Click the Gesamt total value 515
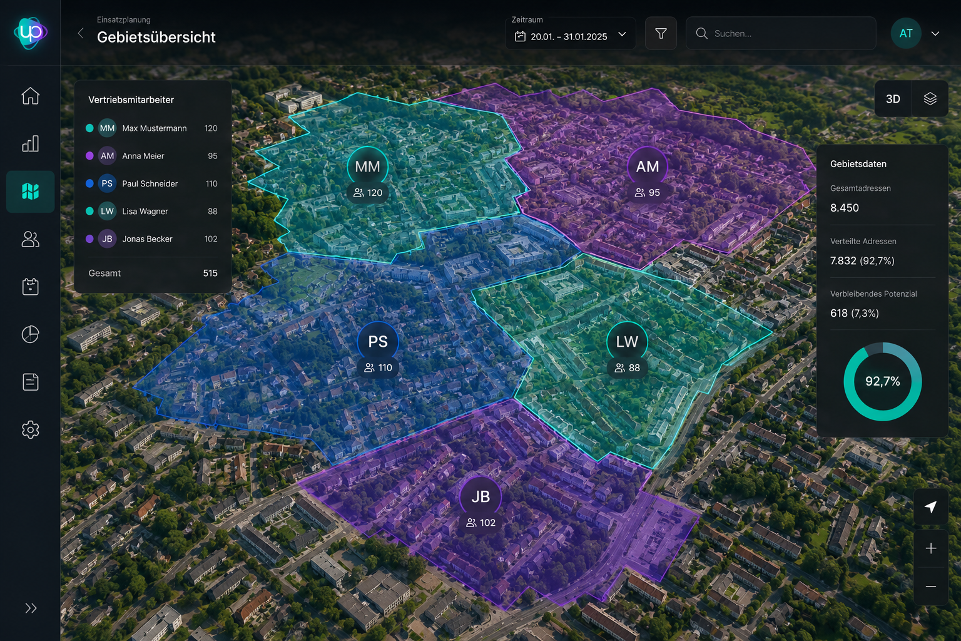Image resolution: width=961 pixels, height=641 pixels. (210, 273)
